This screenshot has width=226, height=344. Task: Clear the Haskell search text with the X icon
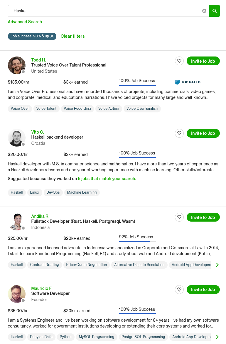pos(204,11)
